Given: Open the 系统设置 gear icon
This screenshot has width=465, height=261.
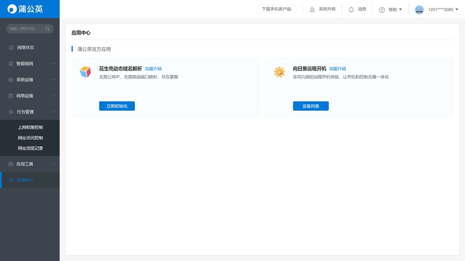Looking at the screenshot, I should point(10,79).
